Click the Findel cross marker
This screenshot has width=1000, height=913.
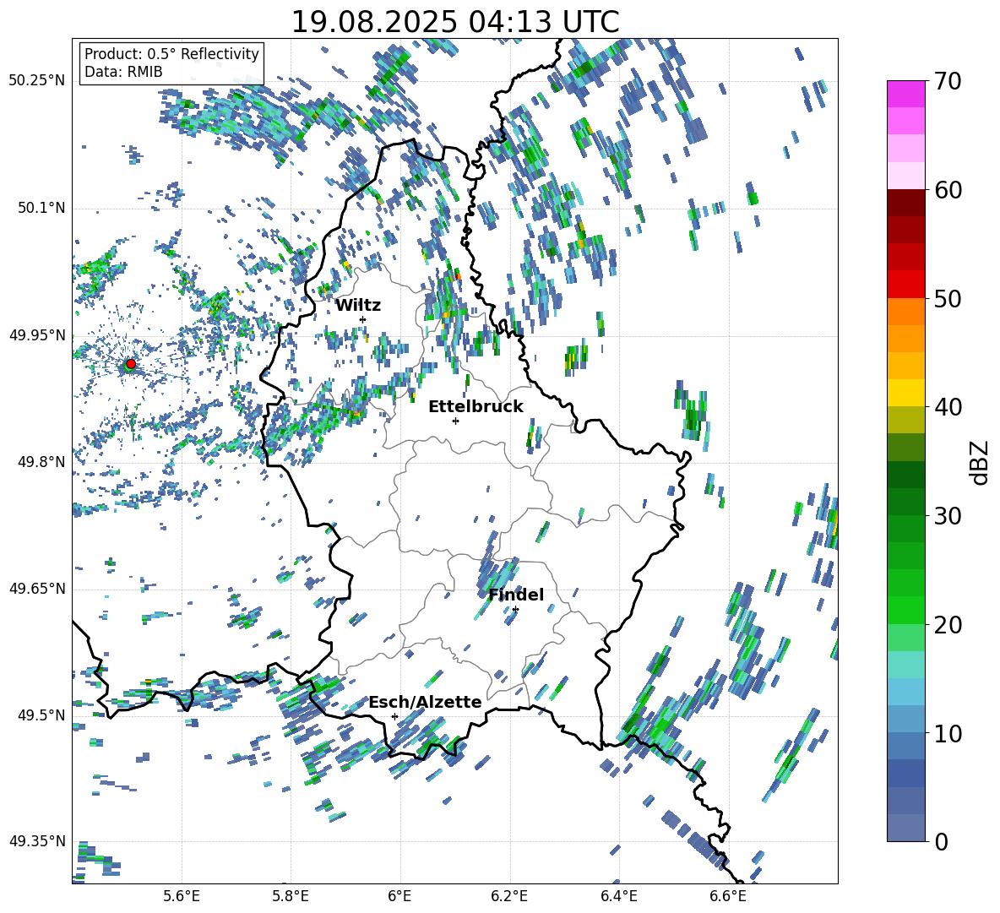click(x=515, y=610)
